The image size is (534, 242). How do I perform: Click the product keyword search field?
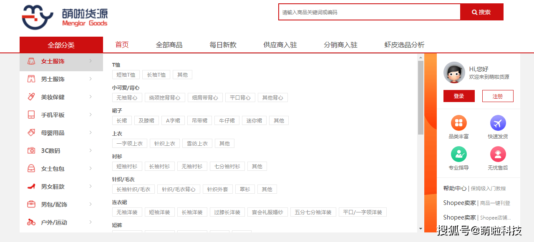pyautogui.click(x=369, y=12)
